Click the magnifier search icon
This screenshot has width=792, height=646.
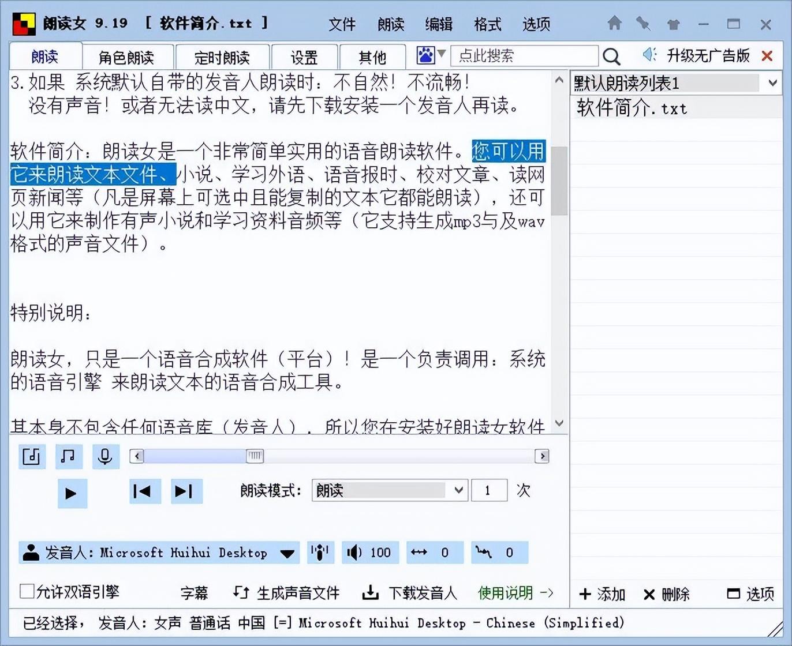[611, 56]
